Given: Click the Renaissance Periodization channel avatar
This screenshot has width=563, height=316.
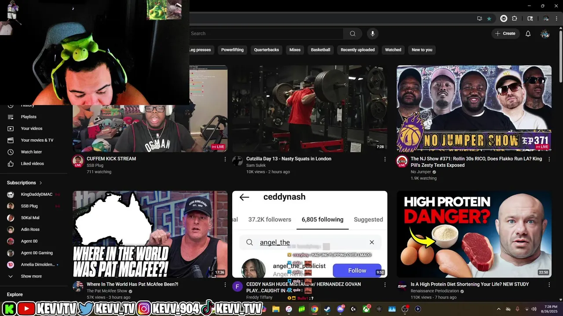Looking at the screenshot, I should [x=402, y=287].
